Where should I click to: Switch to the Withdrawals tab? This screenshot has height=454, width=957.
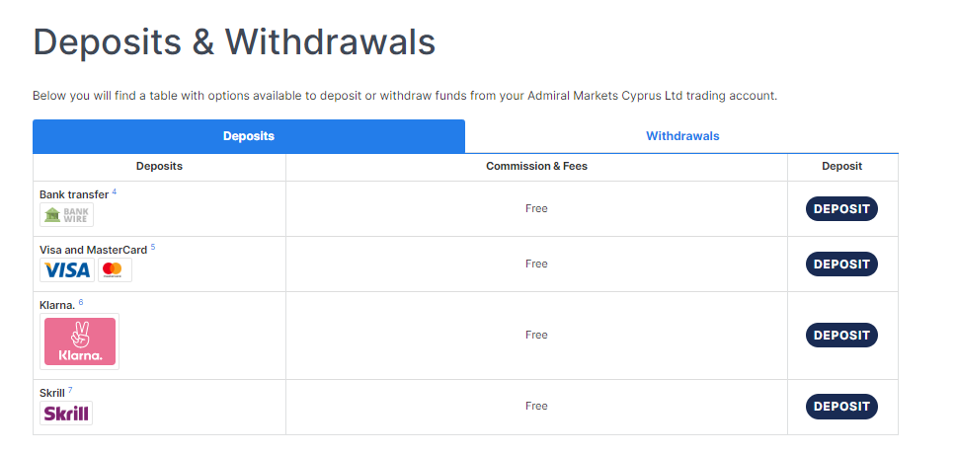[682, 136]
